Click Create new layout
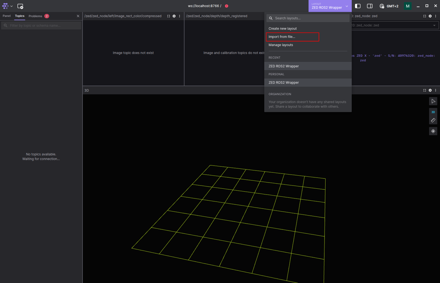The width and height of the screenshot is (440, 283). click(283, 28)
